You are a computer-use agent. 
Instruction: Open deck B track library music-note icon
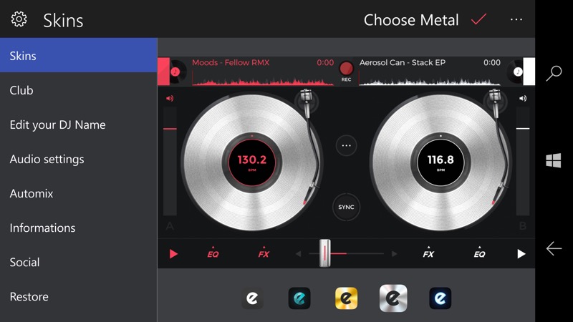pyautogui.click(x=517, y=72)
